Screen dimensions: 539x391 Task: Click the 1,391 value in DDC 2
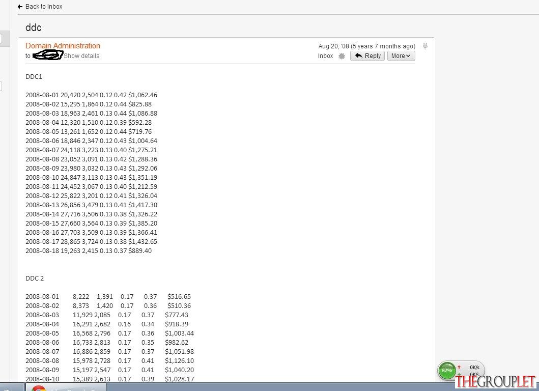pos(105,297)
